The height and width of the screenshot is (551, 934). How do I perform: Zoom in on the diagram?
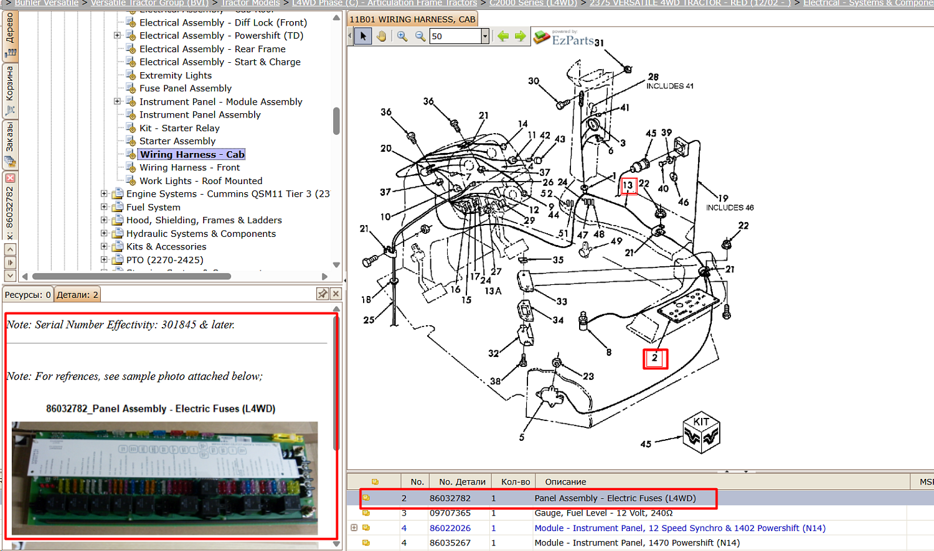402,36
